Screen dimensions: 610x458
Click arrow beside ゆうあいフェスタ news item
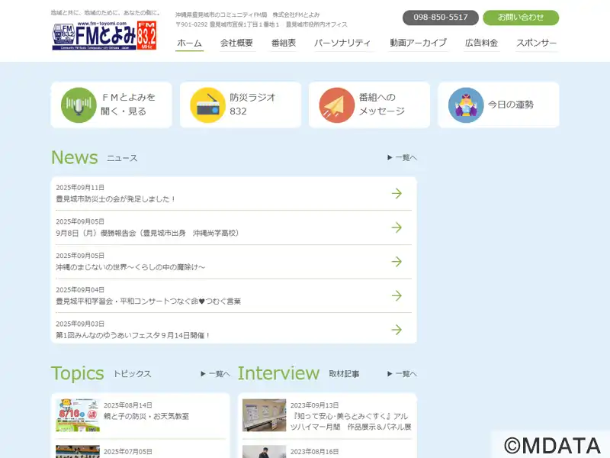coord(396,330)
